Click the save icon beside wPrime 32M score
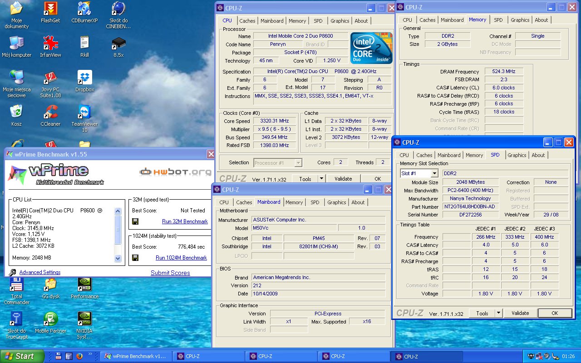Image resolution: width=581 pixels, height=363 pixels. [x=135, y=221]
